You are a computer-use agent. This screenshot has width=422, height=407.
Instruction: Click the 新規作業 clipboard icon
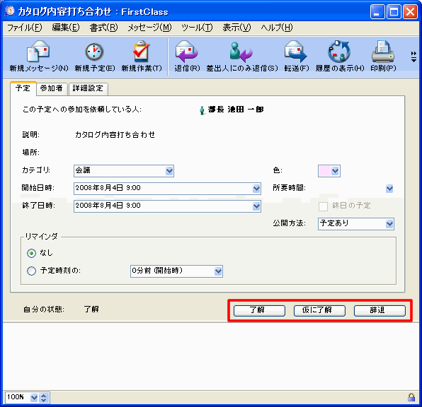[142, 51]
